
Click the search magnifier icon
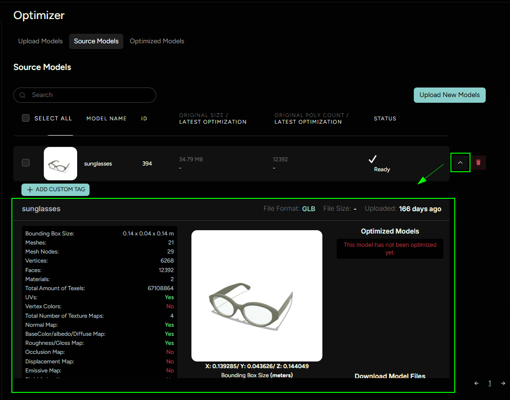click(22, 95)
